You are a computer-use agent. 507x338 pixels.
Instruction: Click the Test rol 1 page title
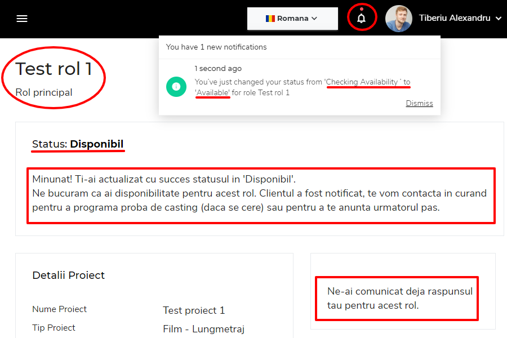(x=54, y=69)
